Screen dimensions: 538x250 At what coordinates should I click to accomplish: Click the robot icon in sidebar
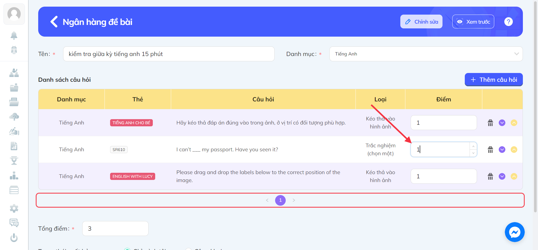tap(14, 50)
